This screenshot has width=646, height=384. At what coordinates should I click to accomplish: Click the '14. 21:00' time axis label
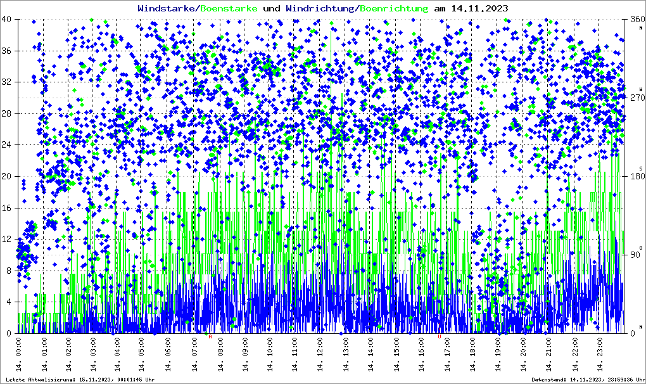[548, 355]
